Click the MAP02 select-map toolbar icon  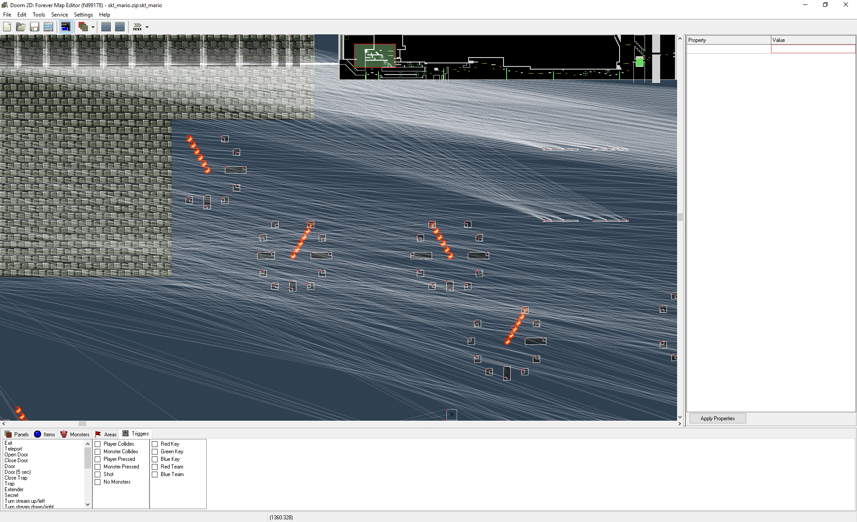(x=48, y=27)
